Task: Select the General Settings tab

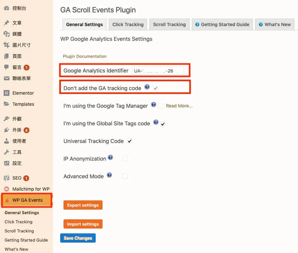Action: [x=84, y=24]
